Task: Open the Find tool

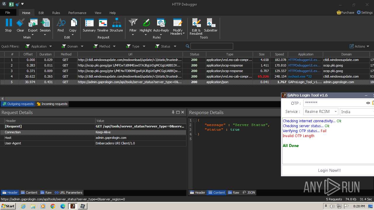Action: 60,25
